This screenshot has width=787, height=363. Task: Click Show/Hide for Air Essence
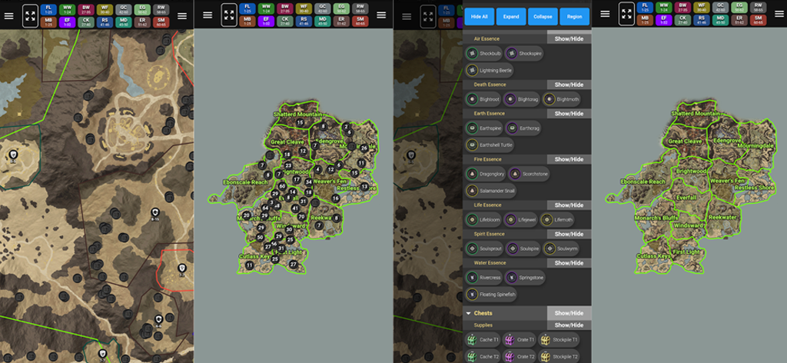coord(569,38)
